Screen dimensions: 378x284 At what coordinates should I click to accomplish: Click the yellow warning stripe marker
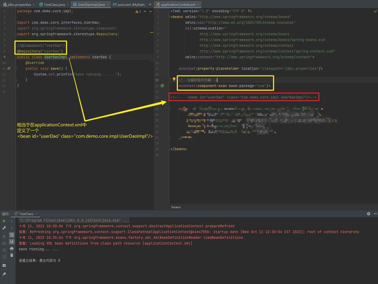point(151,32)
